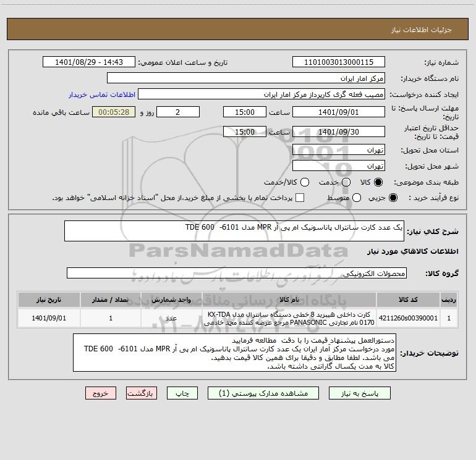
Task: Click the quantity cell showing 1
Action: pos(111,318)
